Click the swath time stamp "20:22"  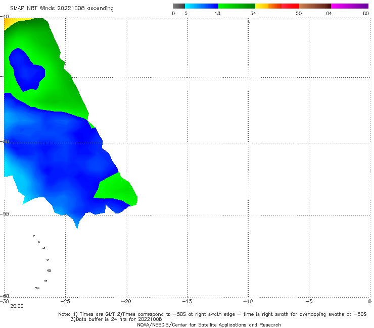[x=17, y=306]
